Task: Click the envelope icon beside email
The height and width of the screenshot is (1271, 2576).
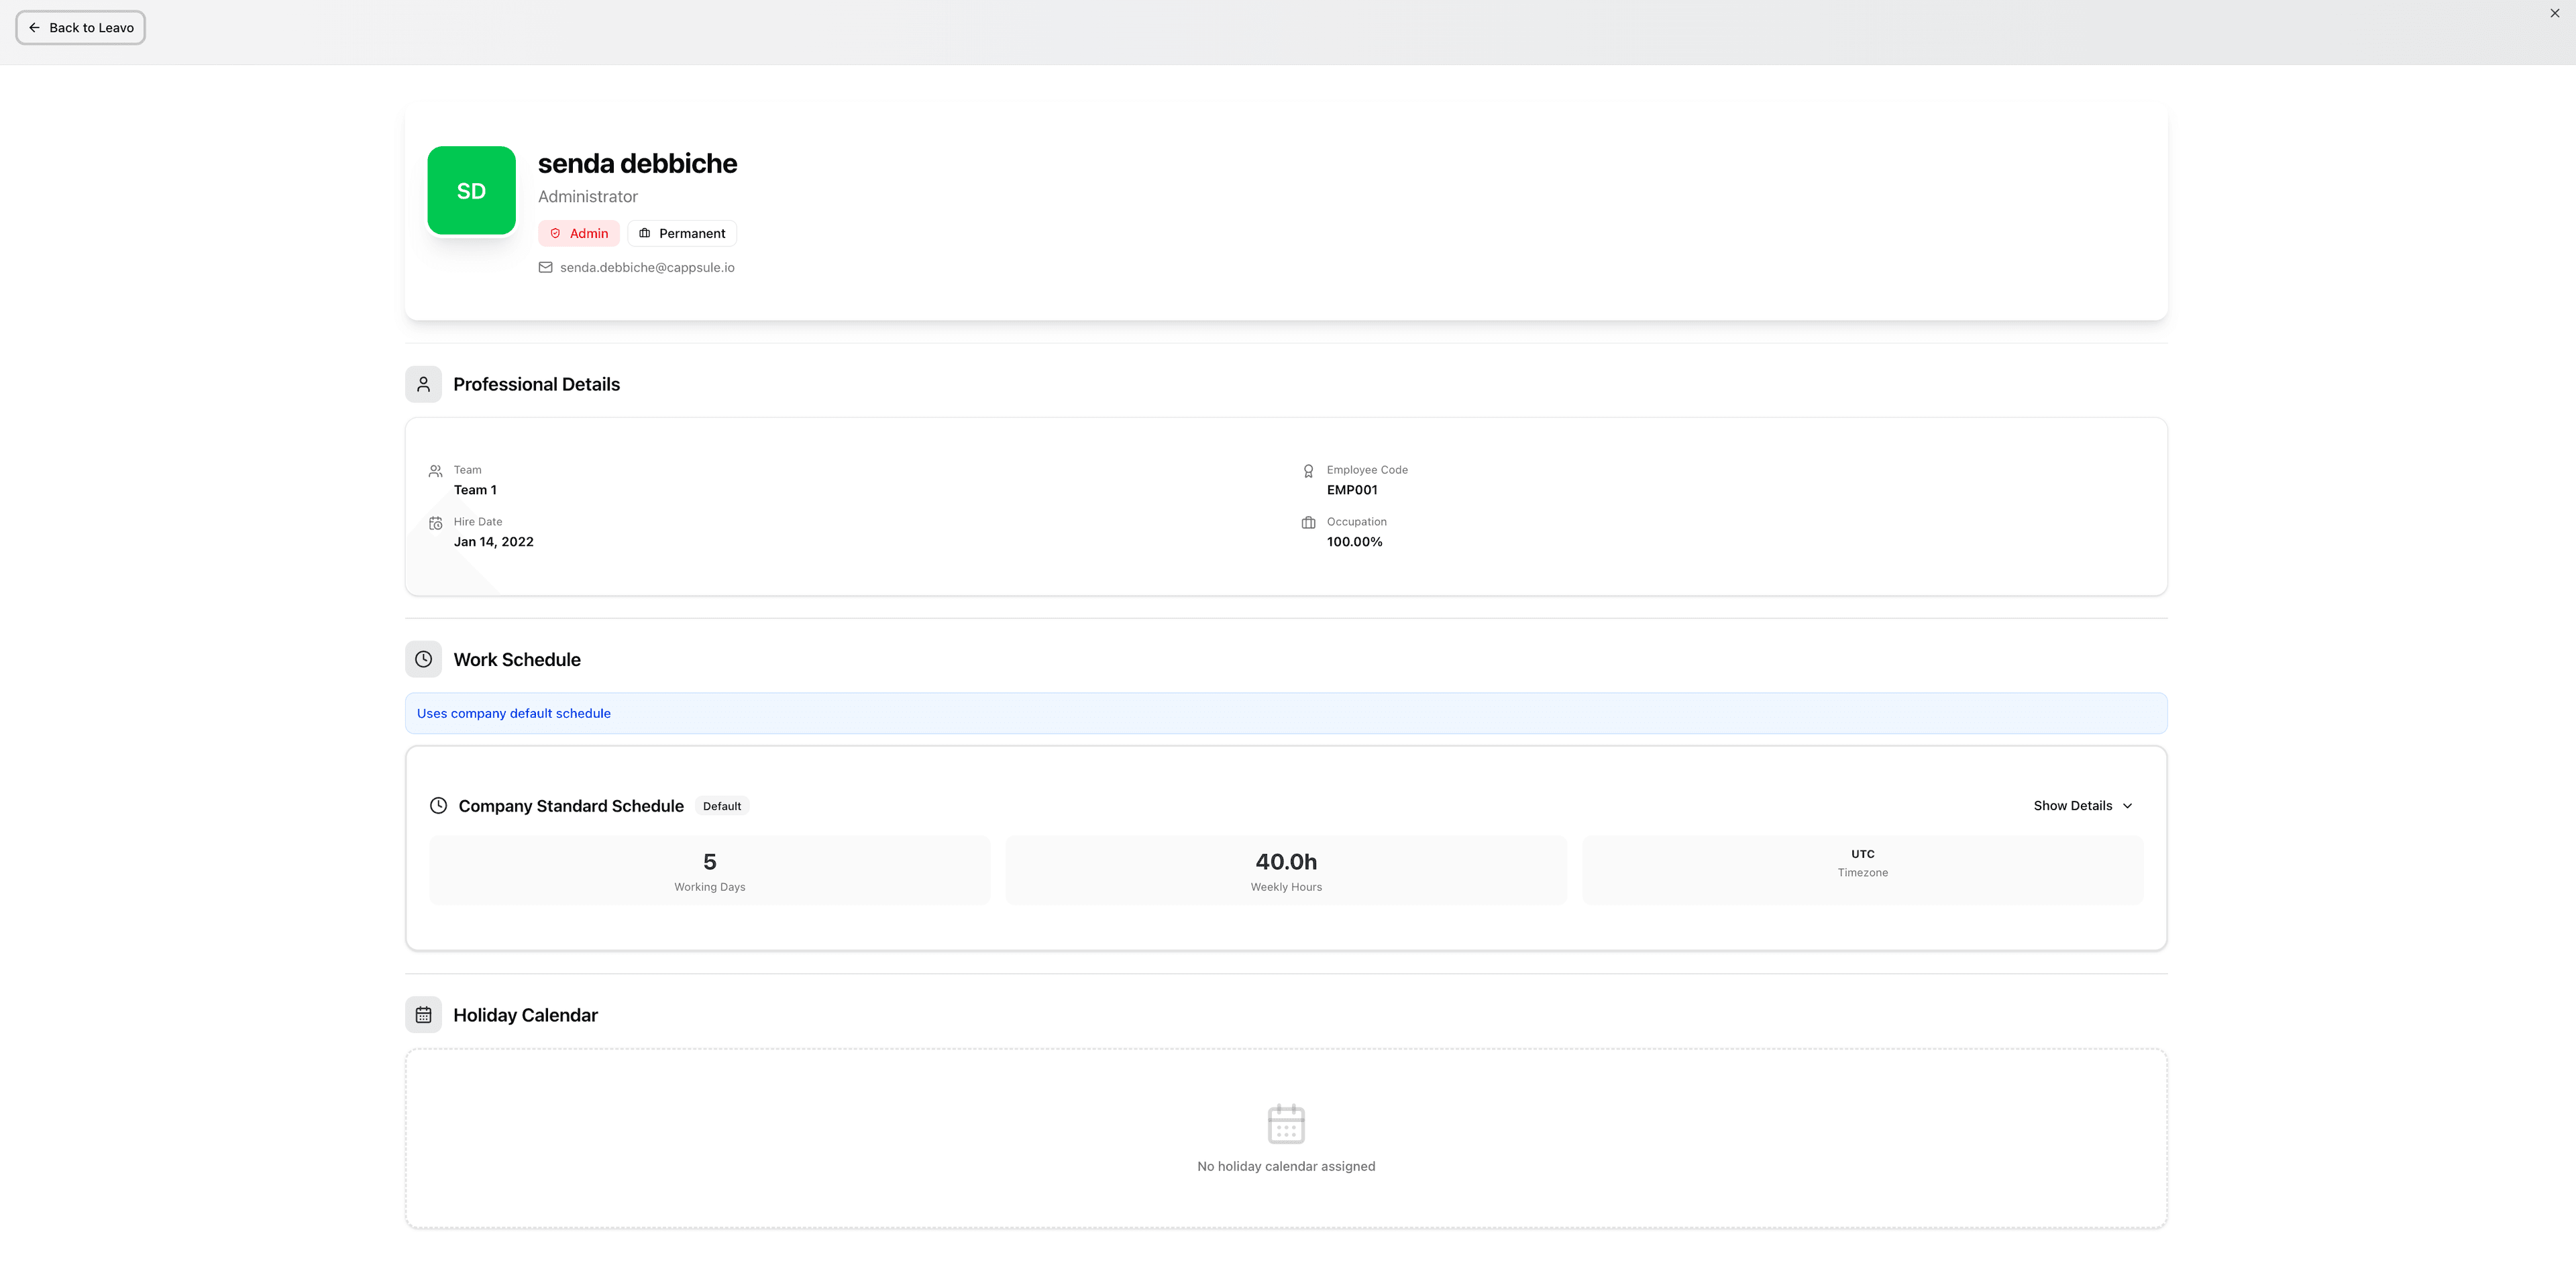Action: coord(545,267)
